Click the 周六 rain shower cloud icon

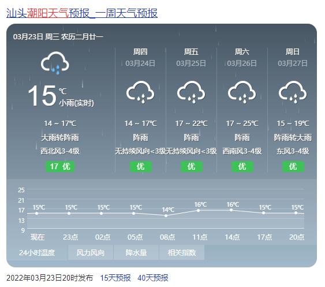pyautogui.click(x=242, y=92)
